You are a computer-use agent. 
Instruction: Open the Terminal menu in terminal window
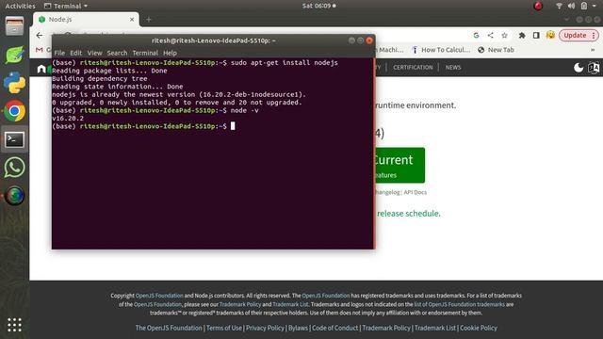pyautogui.click(x=145, y=53)
